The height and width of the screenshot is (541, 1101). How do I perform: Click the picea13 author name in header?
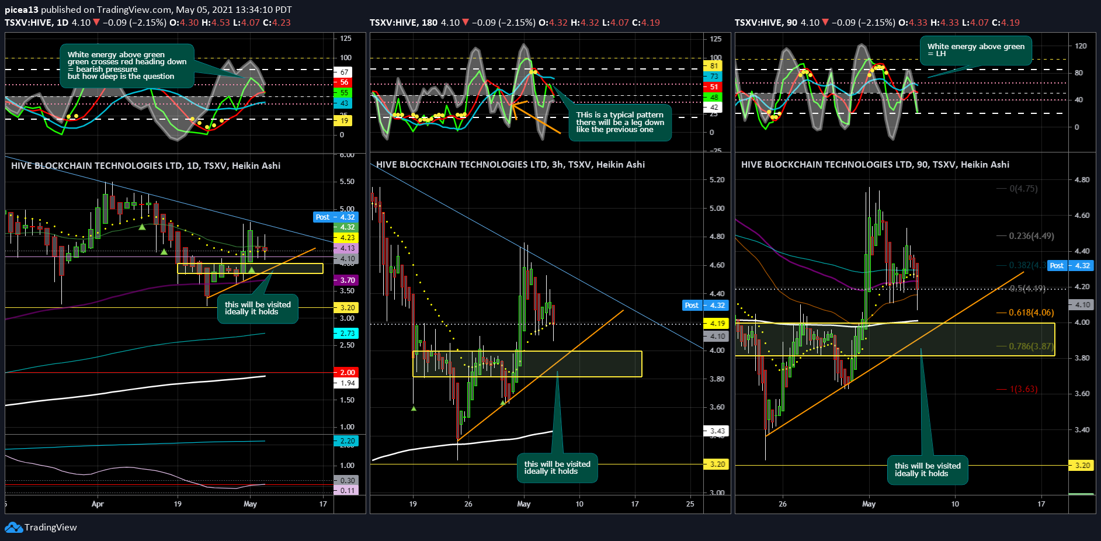pos(22,9)
